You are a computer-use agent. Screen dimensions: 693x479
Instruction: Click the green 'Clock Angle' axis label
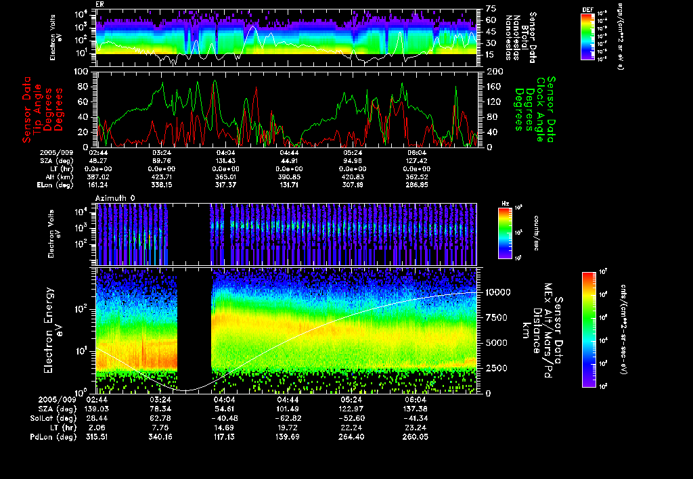(x=540, y=110)
